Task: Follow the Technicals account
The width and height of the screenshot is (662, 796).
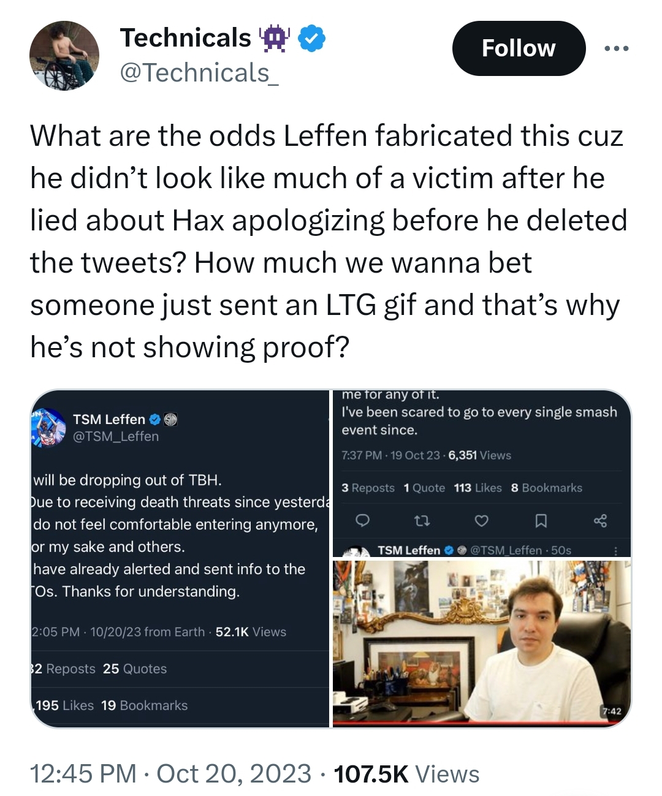Action: tap(519, 48)
